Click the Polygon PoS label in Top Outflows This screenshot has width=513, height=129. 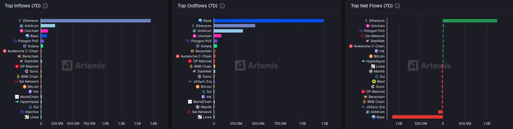tap(201, 41)
